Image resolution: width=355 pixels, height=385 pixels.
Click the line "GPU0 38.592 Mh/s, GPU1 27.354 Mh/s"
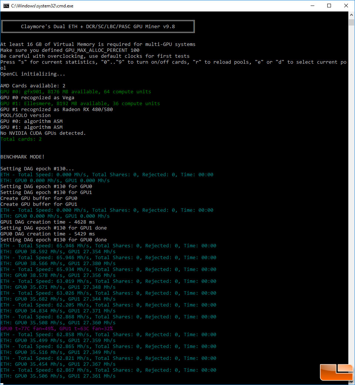pyautogui.click(x=58, y=251)
